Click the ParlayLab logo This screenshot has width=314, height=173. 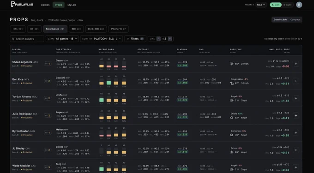(22, 5)
